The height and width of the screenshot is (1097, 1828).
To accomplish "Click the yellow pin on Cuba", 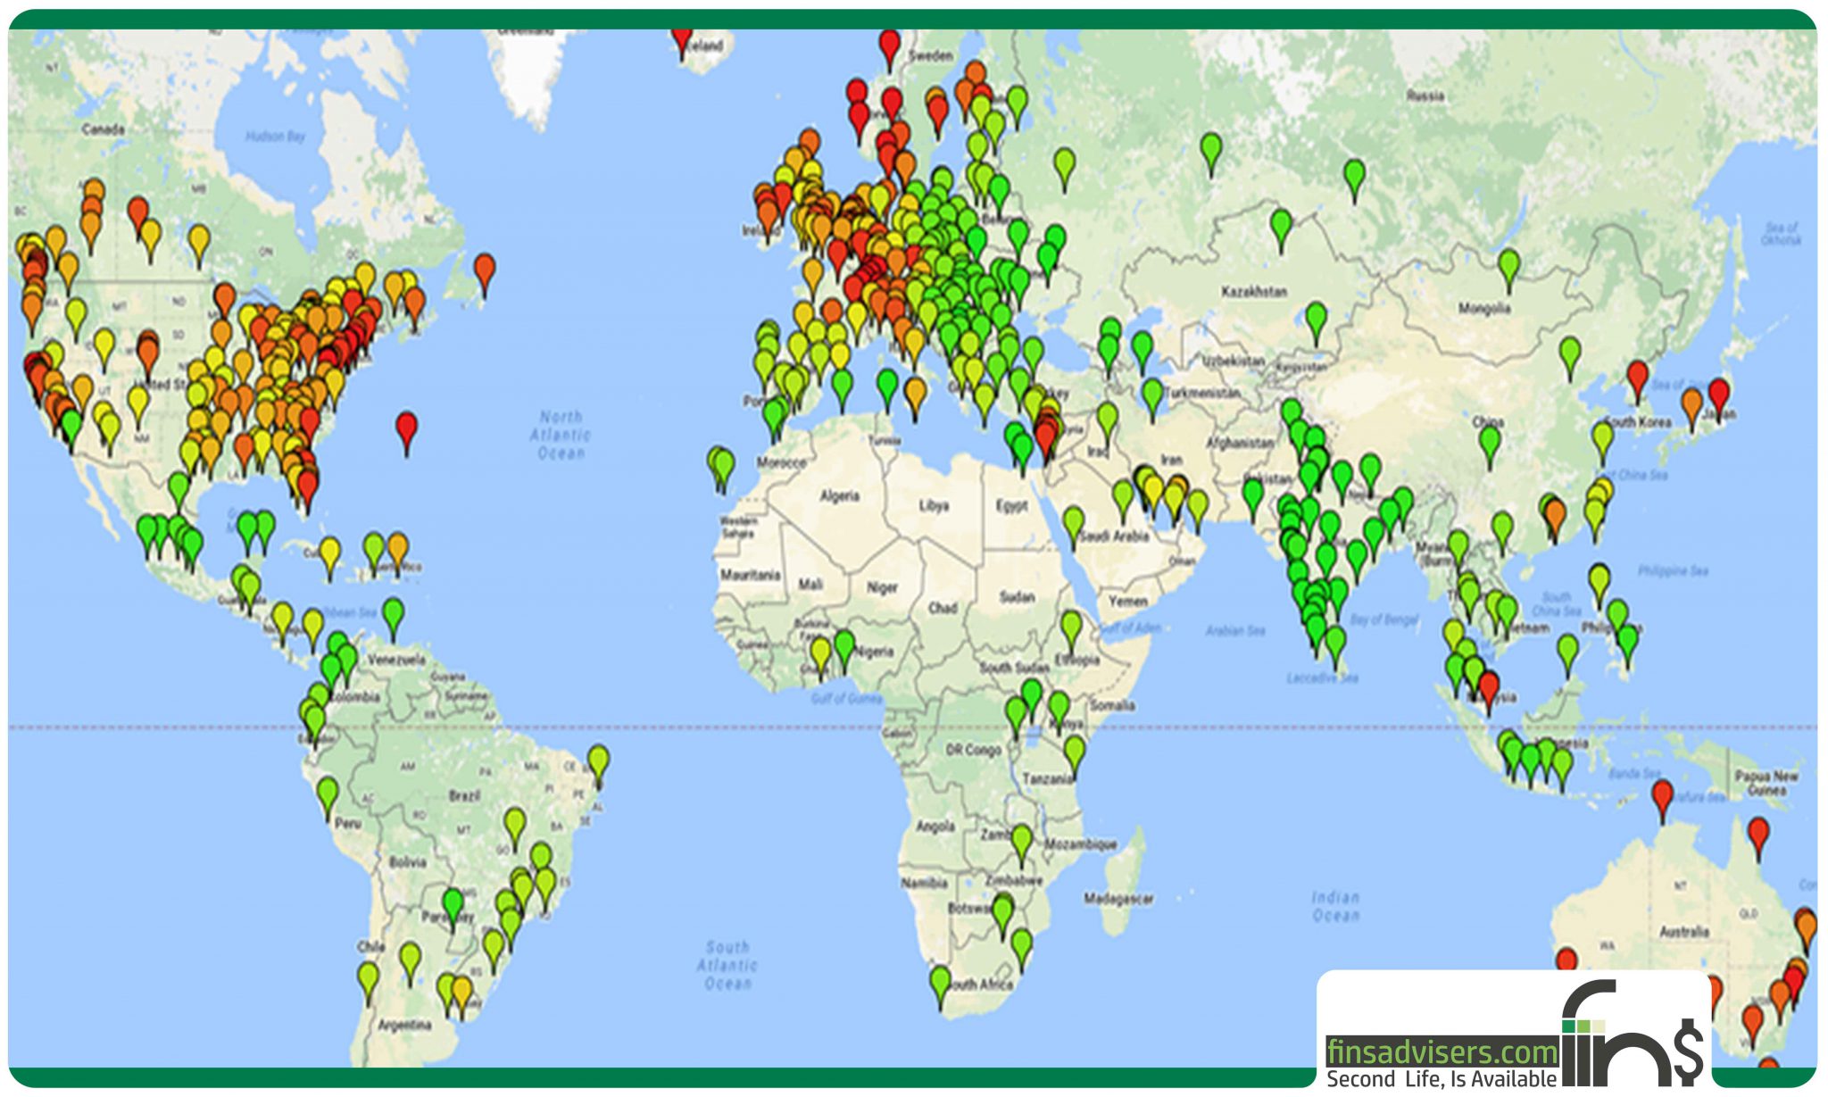I will [329, 558].
